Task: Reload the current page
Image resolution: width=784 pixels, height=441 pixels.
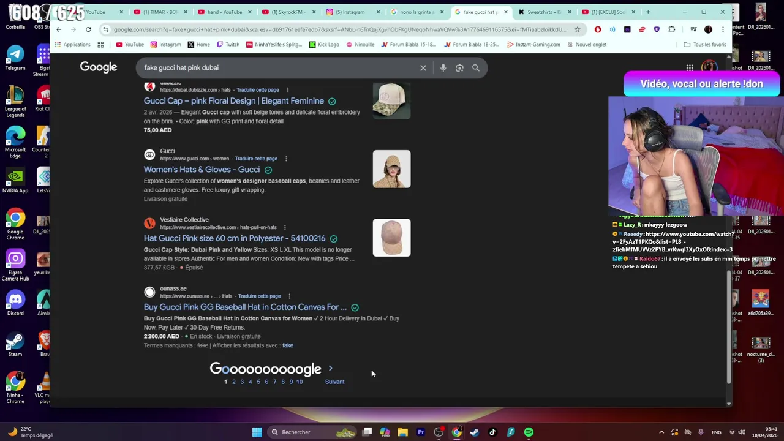Action: tap(88, 29)
